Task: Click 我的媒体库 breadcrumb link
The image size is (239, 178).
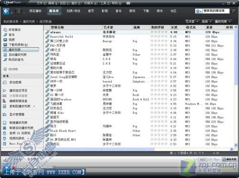Action: [11, 21]
